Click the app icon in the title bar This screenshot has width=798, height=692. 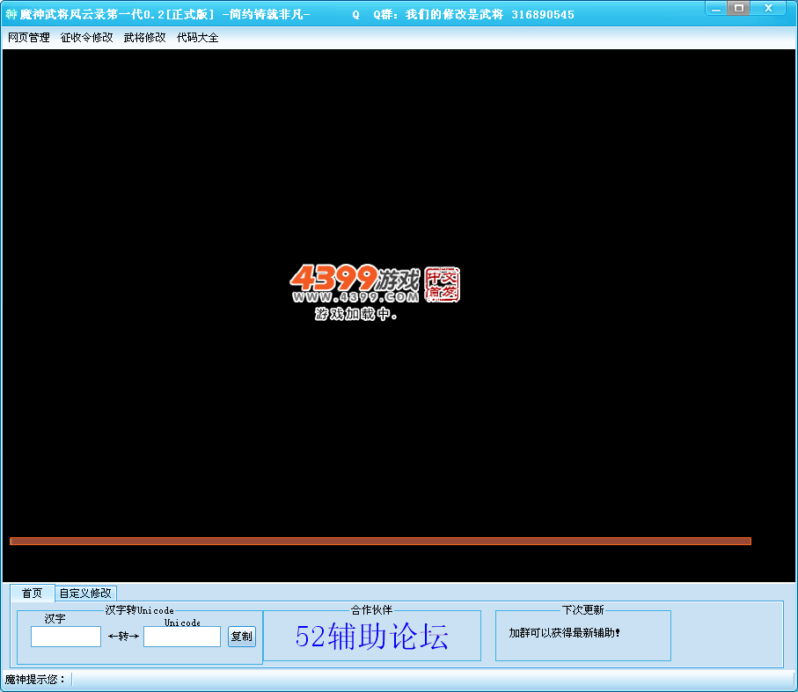coord(11,14)
